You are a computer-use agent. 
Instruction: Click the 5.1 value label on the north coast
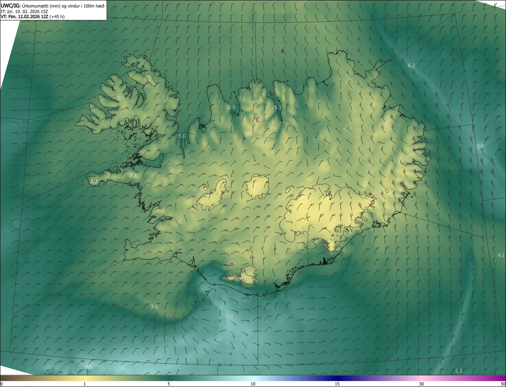coord(278,107)
